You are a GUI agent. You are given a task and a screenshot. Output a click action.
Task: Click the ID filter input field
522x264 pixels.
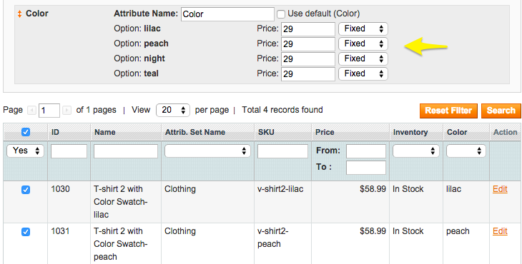click(x=69, y=151)
